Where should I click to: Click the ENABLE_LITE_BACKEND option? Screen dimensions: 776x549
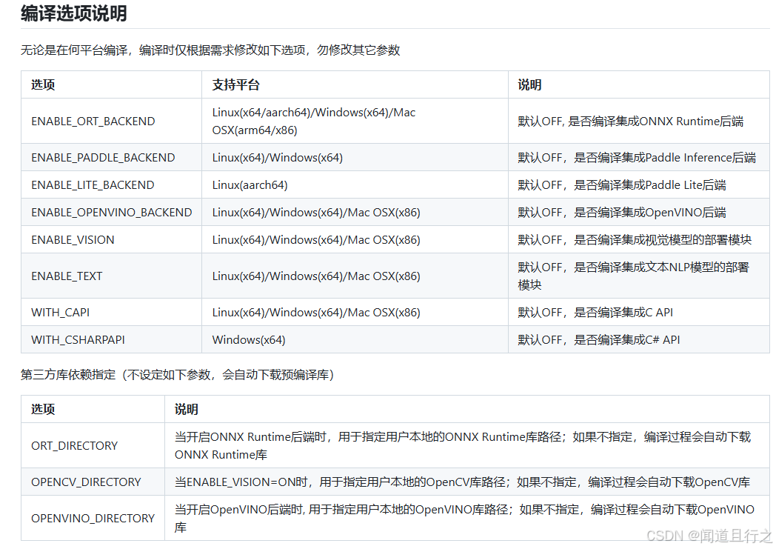tap(93, 184)
